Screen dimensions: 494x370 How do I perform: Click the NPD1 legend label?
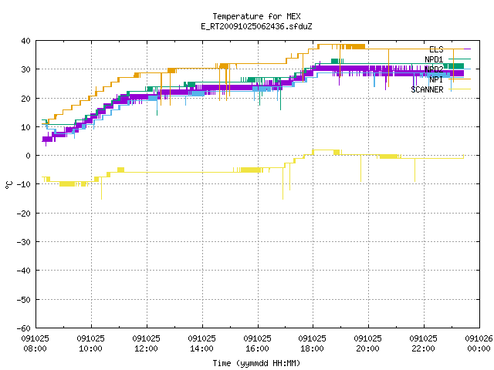point(434,59)
